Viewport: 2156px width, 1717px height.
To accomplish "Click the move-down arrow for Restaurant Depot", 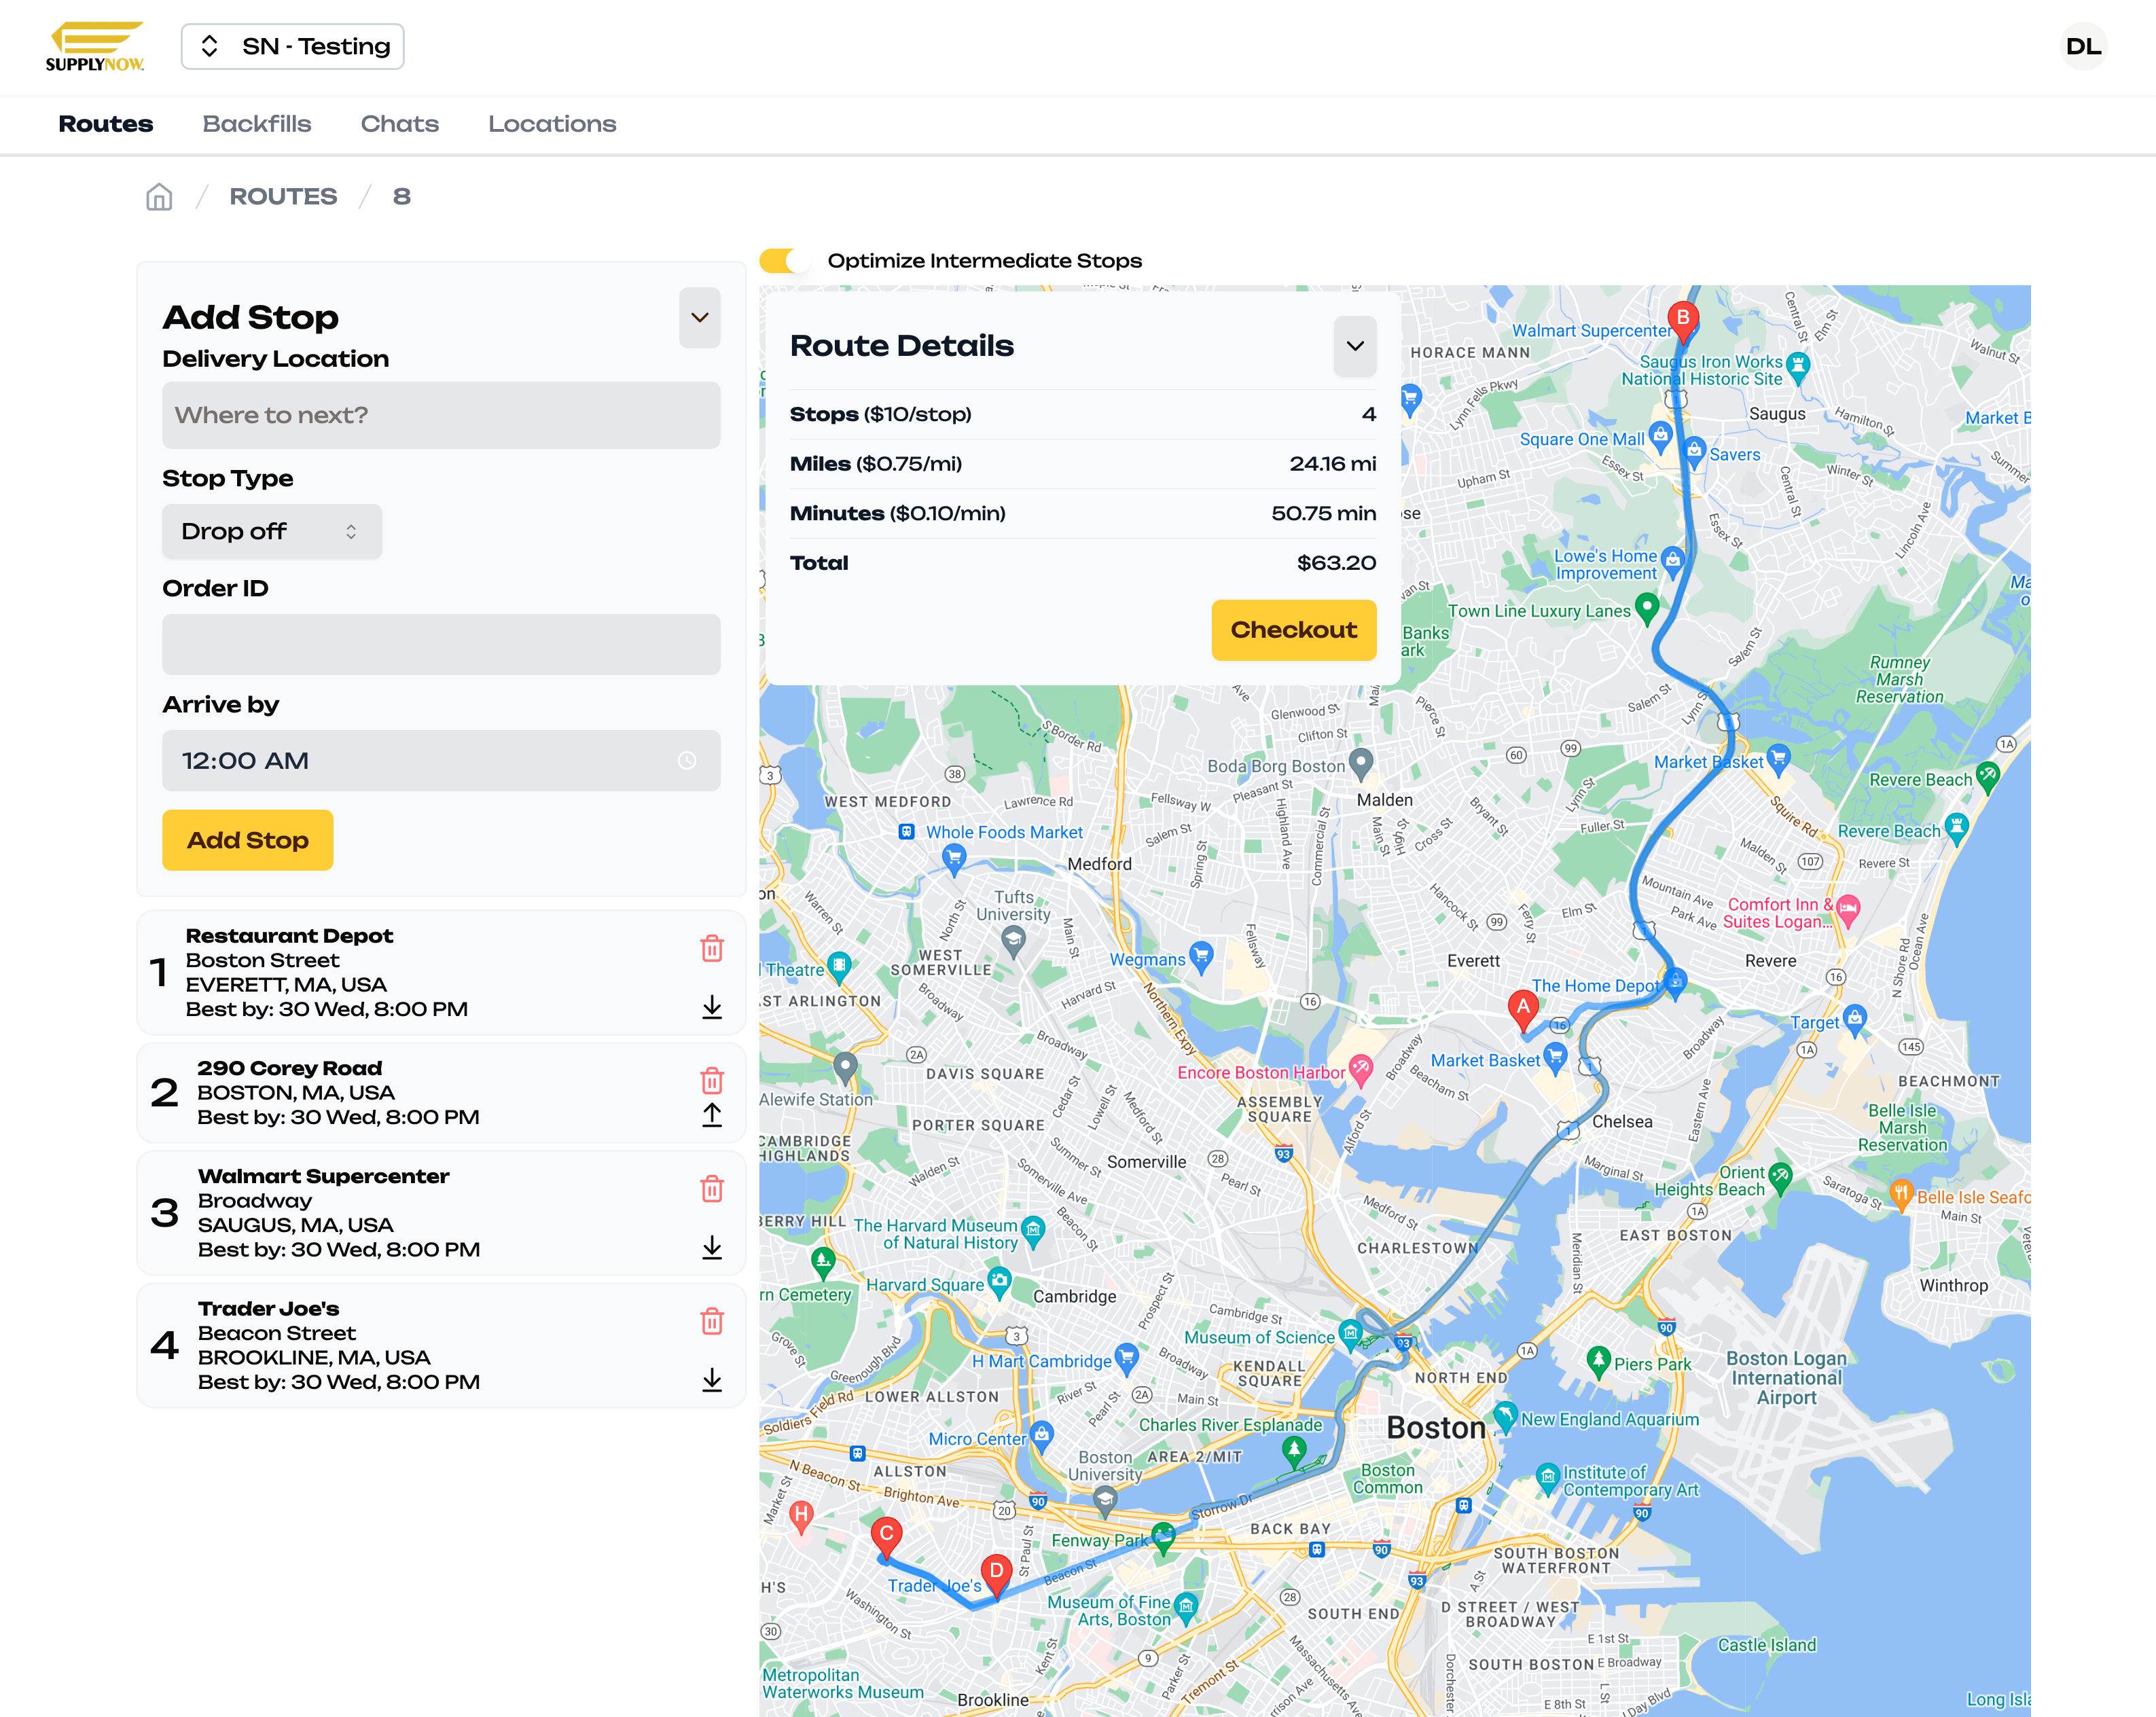I will (x=711, y=1006).
